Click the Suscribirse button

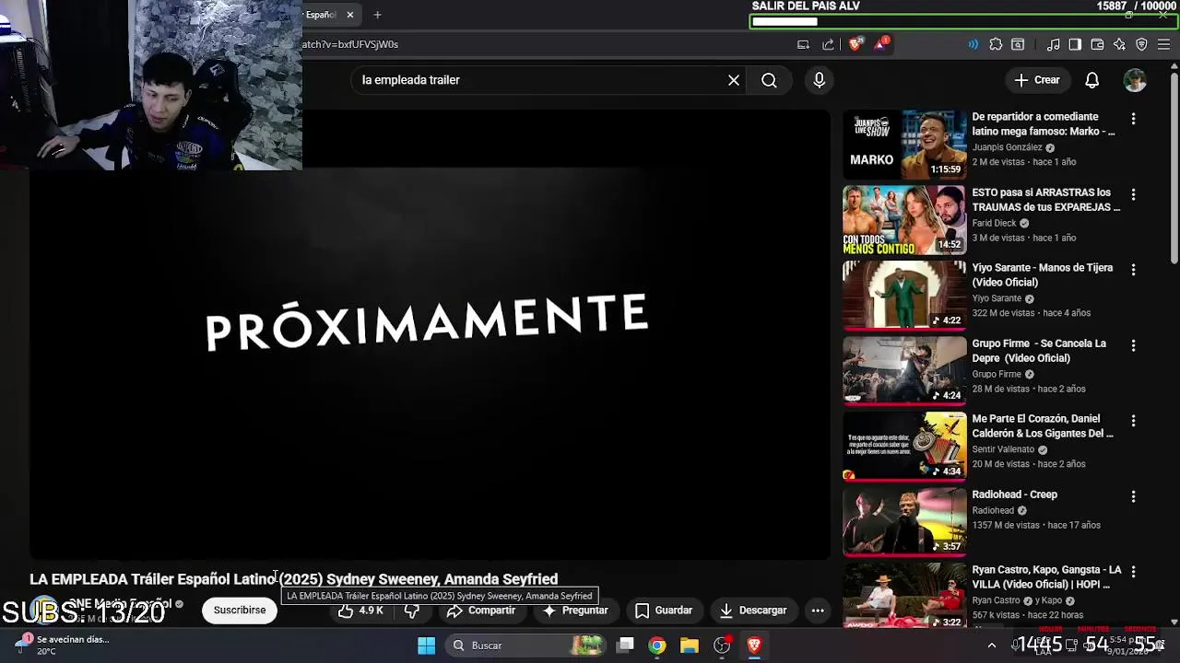pyautogui.click(x=240, y=610)
